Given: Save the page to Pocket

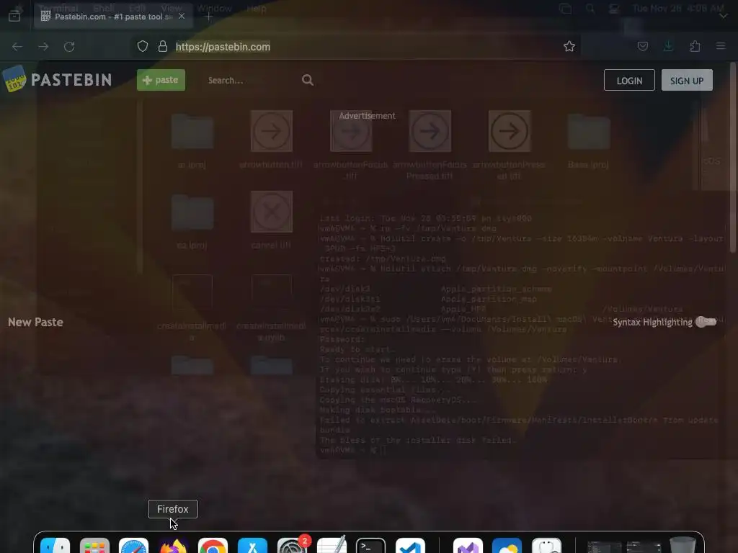Looking at the screenshot, I should click(642, 46).
